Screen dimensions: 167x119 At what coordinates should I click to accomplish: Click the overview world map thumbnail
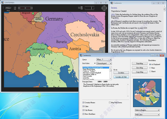(147, 93)
